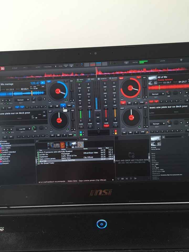Image resolution: width=189 pixels, height=252 pixels.
Task: Play the lower-right empty deck
Action: [x=136, y=132]
